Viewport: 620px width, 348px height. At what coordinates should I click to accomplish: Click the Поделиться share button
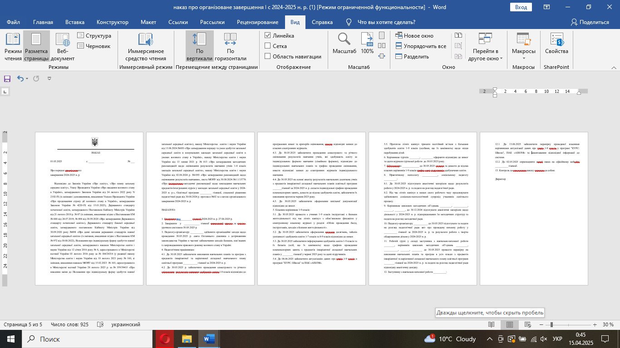coord(590,22)
